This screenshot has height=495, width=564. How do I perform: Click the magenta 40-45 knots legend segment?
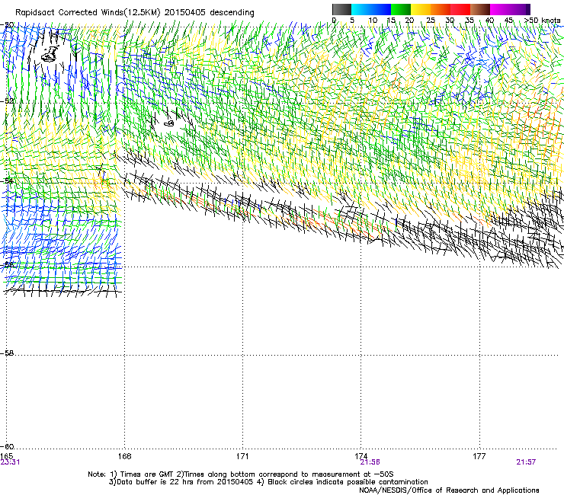click(x=500, y=9)
